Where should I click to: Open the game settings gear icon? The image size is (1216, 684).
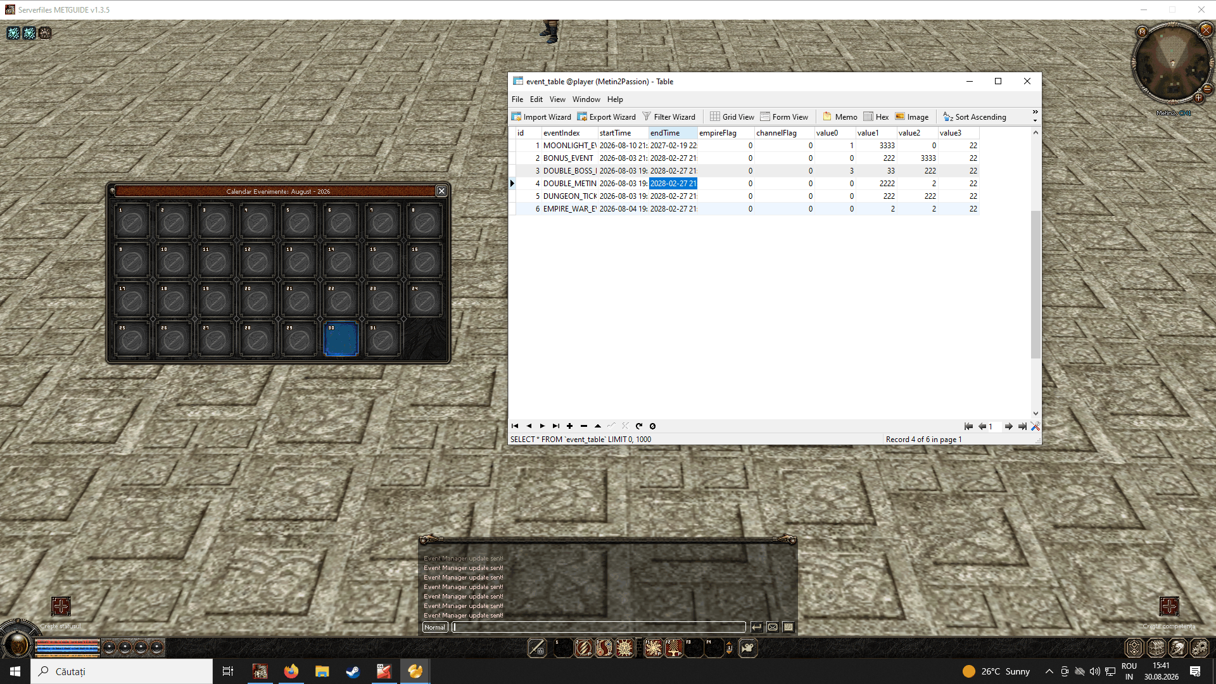(x=1200, y=647)
